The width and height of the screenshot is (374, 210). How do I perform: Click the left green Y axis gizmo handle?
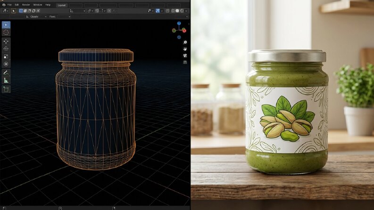click(174, 30)
